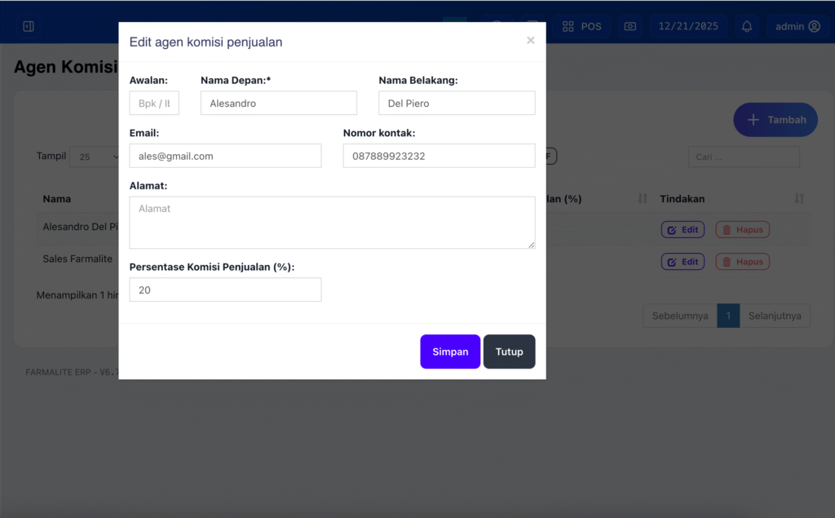This screenshot has width=835, height=518.
Task: Click Selanjutnya pagination link
Action: 774,316
